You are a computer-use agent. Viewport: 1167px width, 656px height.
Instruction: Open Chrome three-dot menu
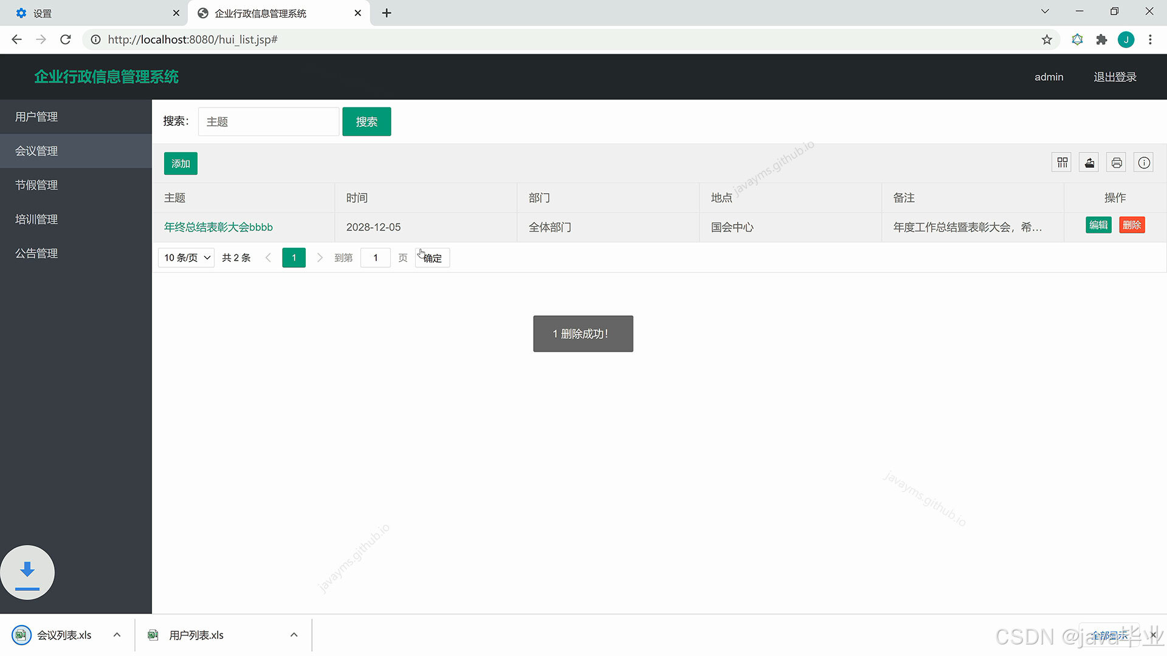tap(1150, 39)
